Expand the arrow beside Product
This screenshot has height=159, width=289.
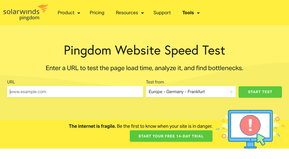79,13
